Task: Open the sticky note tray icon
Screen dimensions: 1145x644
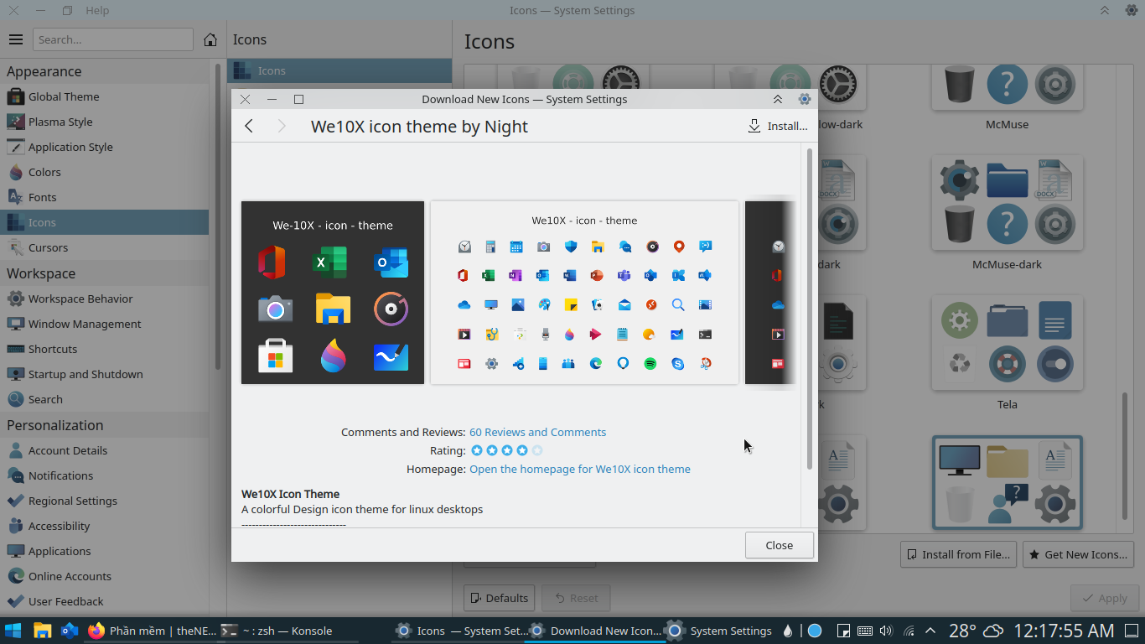Action: click(x=844, y=631)
